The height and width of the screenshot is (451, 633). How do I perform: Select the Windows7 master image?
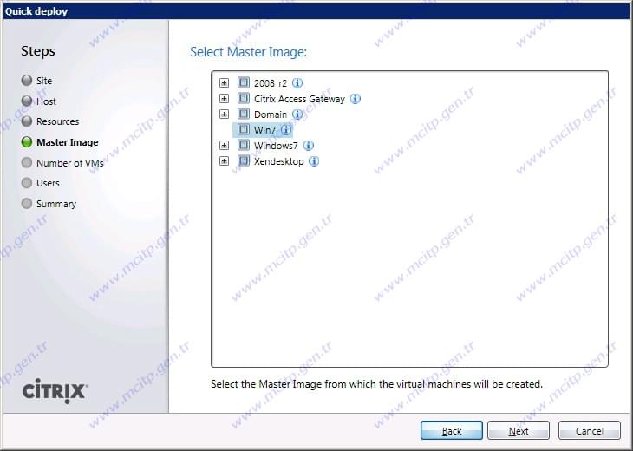click(276, 146)
